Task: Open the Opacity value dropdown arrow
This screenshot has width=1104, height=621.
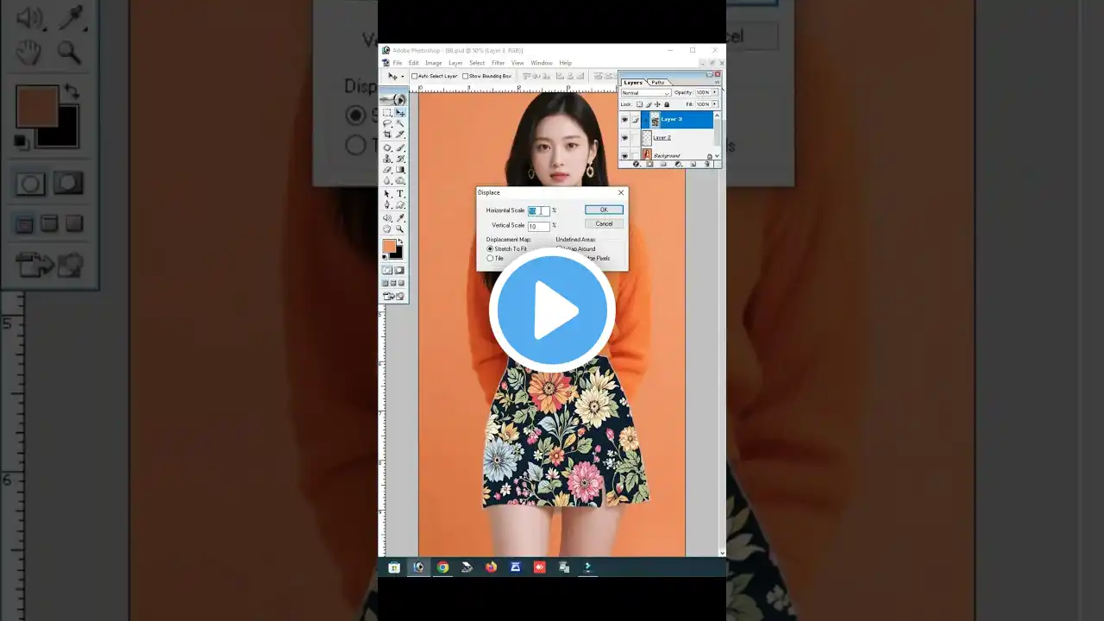Action: point(714,93)
